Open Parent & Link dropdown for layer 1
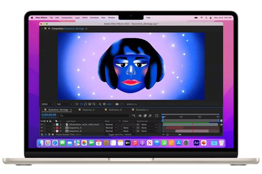 (x=149, y=124)
